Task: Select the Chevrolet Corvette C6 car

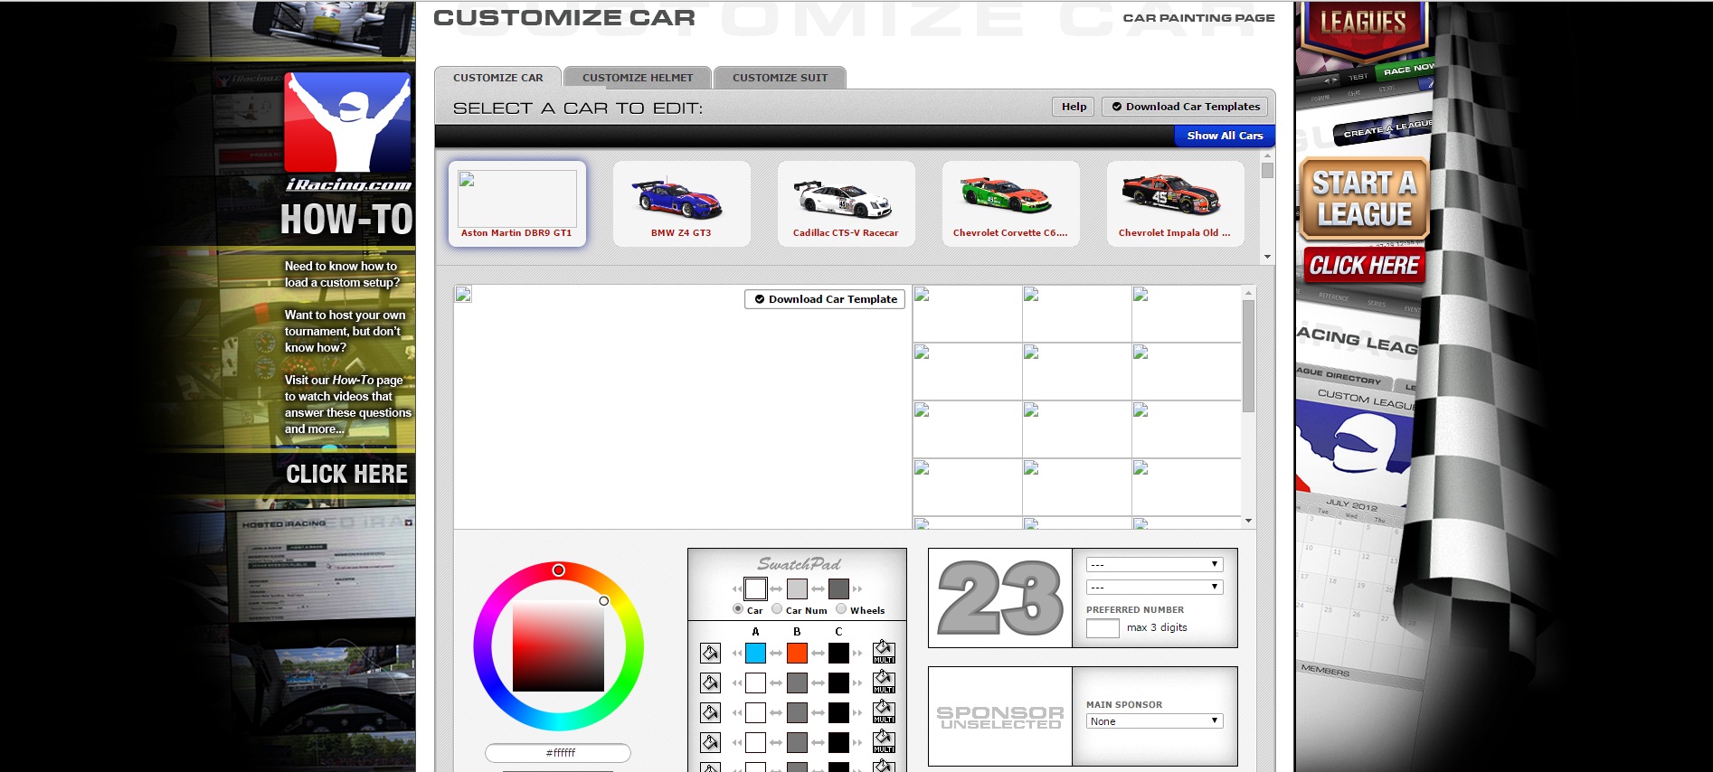Action: 1011,203
